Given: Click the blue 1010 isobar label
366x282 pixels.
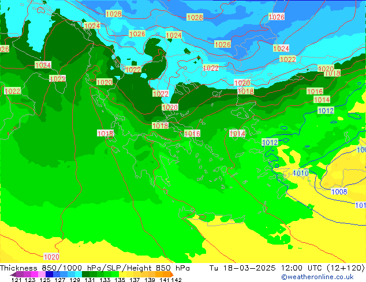Looking at the screenshot, I should [301, 173].
